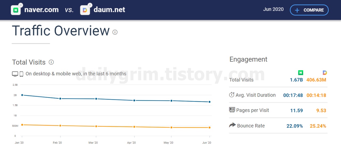Click the arrow icon beside Bounce Rate

[x=232, y=125]
